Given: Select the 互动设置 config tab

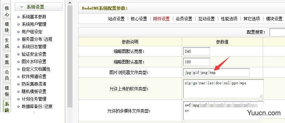Looking at the screenshot, I should pos(206,19).
